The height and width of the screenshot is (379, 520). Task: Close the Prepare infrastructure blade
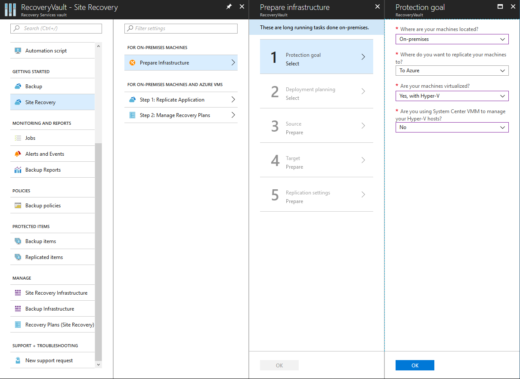[378, 6]
